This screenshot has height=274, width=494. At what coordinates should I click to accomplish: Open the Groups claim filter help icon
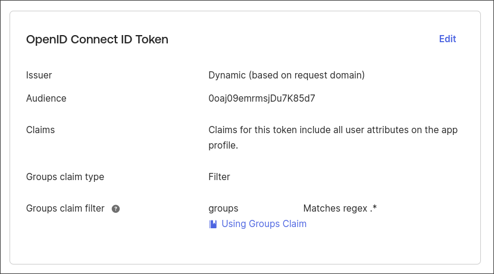[x=115, y=209]
